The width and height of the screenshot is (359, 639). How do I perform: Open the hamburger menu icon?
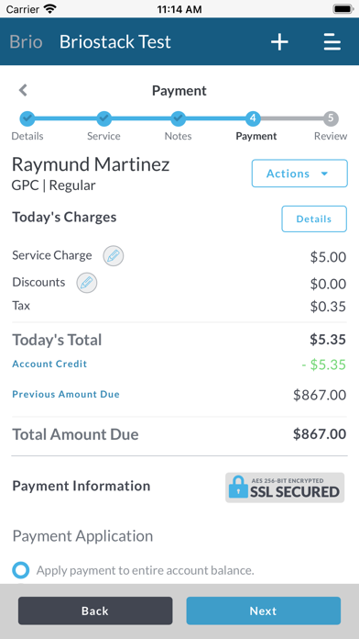click(x=332, y=42)
